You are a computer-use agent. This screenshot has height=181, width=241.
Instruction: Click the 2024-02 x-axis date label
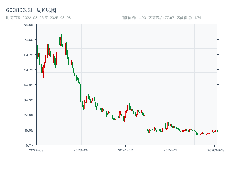pyautogui.click(x=126, y=150)
